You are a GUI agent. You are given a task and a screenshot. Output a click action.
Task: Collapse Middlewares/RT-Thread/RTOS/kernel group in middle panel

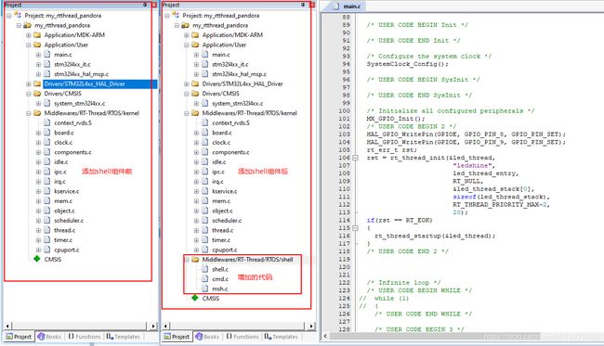[187, 113]
